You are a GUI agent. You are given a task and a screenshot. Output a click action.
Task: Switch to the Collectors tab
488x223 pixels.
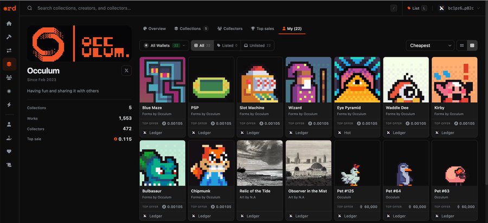pyautogui.click(x=230, y=29)
